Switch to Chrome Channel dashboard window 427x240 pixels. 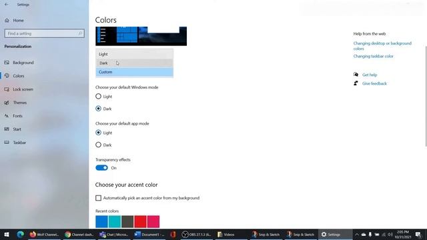(79, 234)
